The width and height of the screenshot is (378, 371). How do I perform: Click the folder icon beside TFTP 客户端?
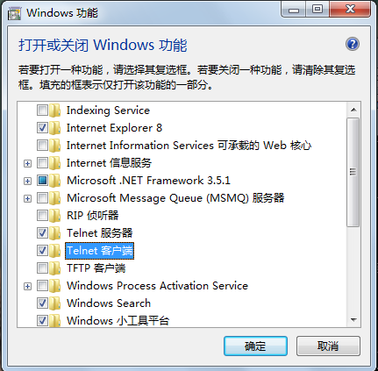54,268
